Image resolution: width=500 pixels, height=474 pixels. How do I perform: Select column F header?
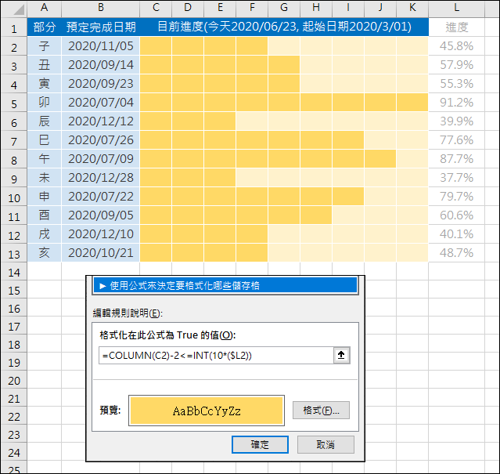252,8
